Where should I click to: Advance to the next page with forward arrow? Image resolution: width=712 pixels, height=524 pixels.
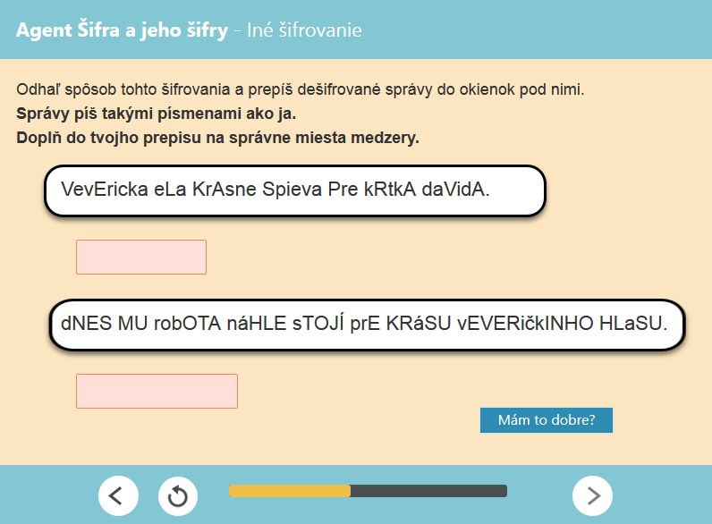click(x=592, y=495)
